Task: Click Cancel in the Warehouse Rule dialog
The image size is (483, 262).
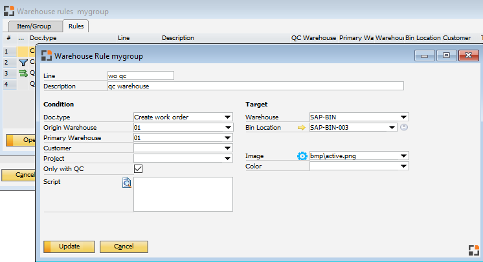Action: pos(124,247)
